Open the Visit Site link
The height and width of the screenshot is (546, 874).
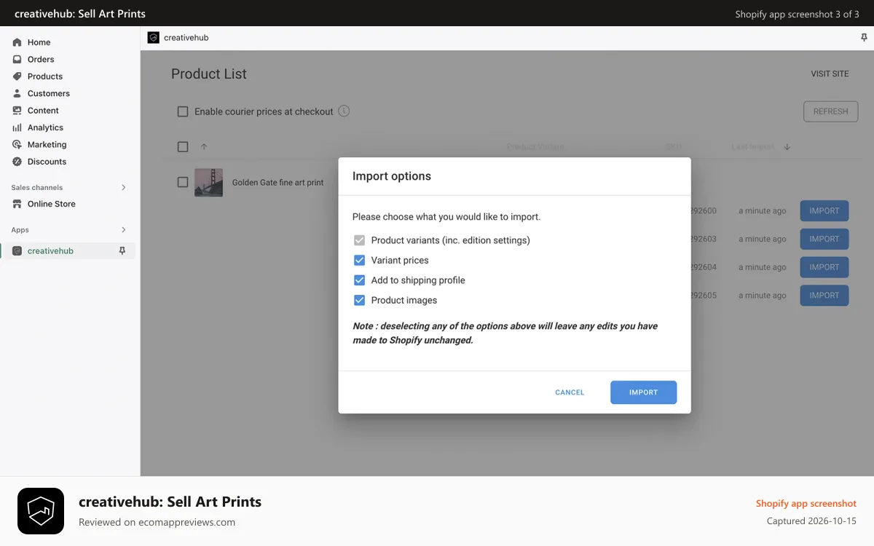(x=830, y=74)
